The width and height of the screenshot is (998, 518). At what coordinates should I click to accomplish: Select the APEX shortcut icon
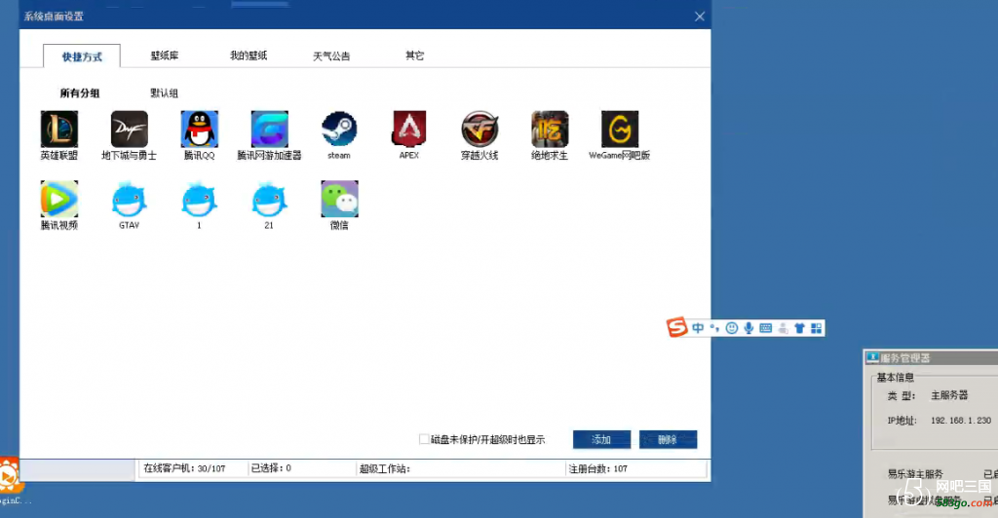click(x=409, y=129)
